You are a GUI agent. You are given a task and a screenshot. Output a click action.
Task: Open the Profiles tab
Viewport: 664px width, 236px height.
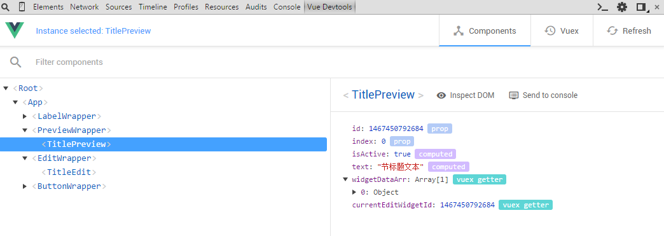tap(186, 7)
